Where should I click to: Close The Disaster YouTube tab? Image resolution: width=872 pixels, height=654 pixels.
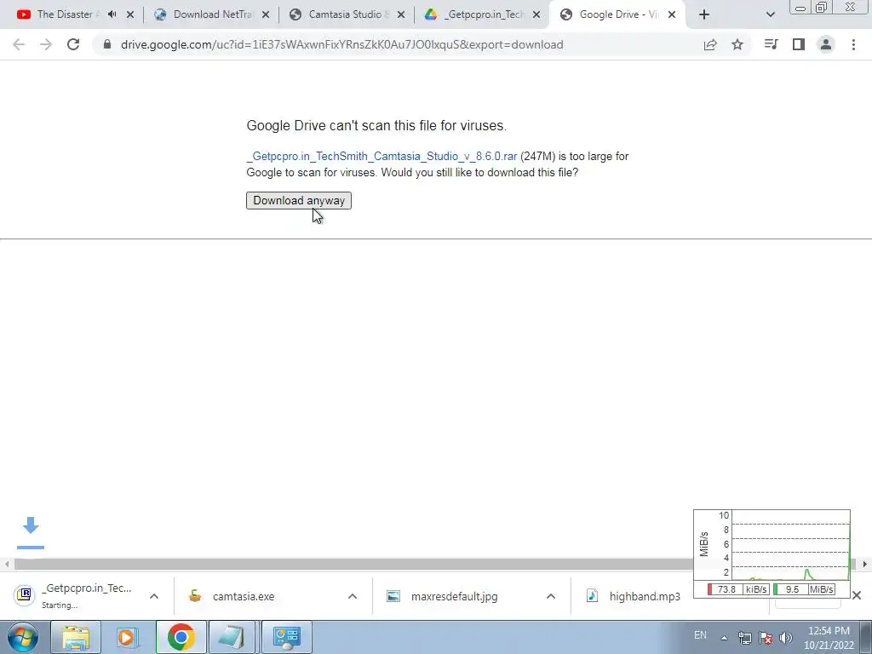(130, 15)
